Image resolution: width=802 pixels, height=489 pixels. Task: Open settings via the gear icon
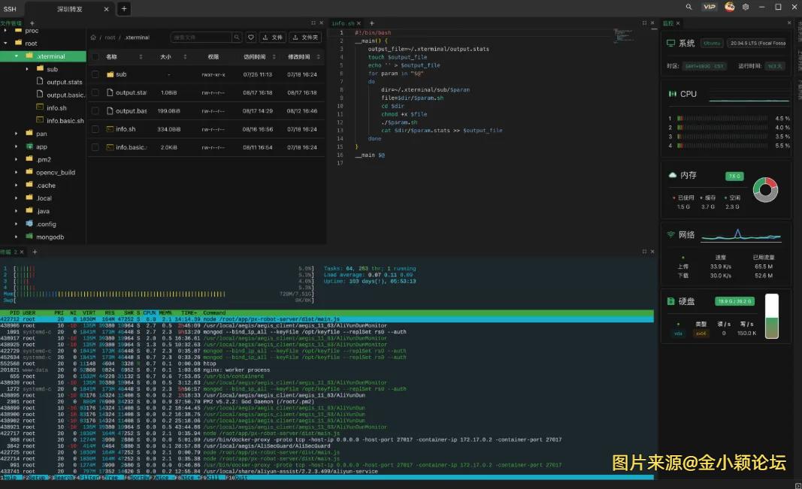746,7
